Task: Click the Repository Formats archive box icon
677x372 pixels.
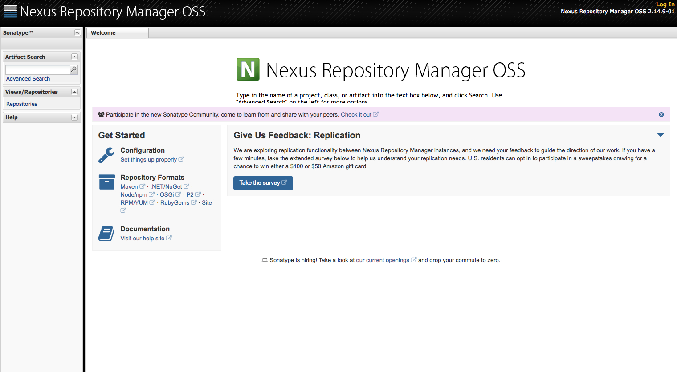Action: (x=107, y=182)
